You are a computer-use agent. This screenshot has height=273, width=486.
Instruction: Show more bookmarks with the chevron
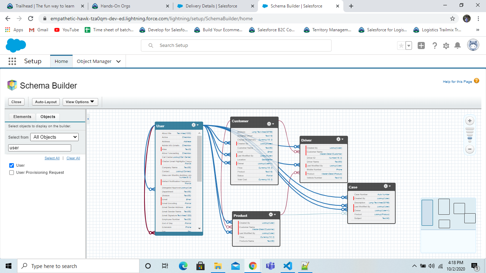point(477,30)
